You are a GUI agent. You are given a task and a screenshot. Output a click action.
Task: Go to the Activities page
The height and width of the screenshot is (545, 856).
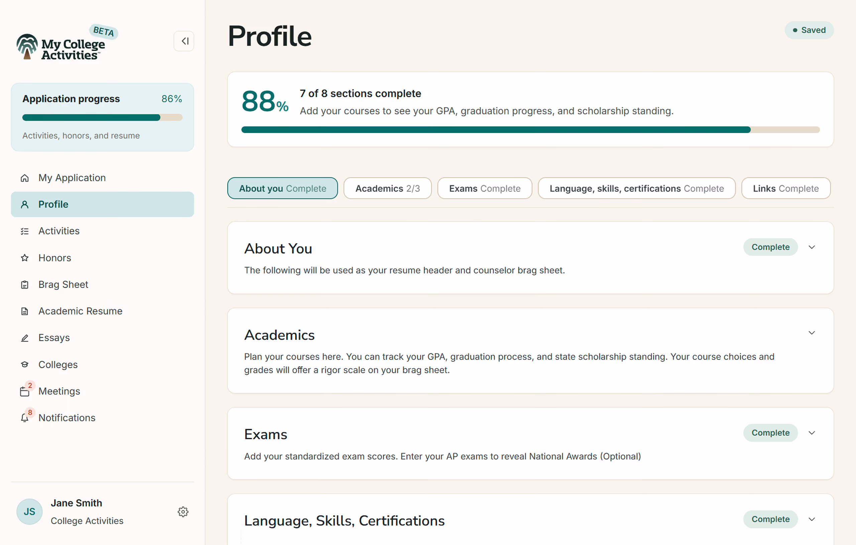pos(102,231)
